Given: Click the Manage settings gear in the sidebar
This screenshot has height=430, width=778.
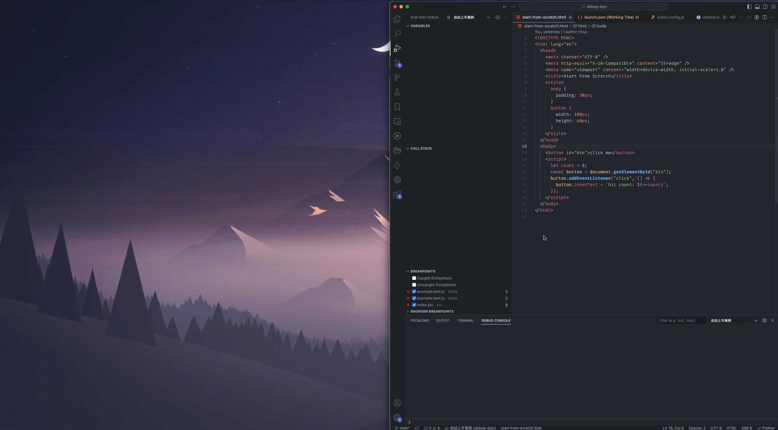Looking at the screenshot, I should (397, 417).
